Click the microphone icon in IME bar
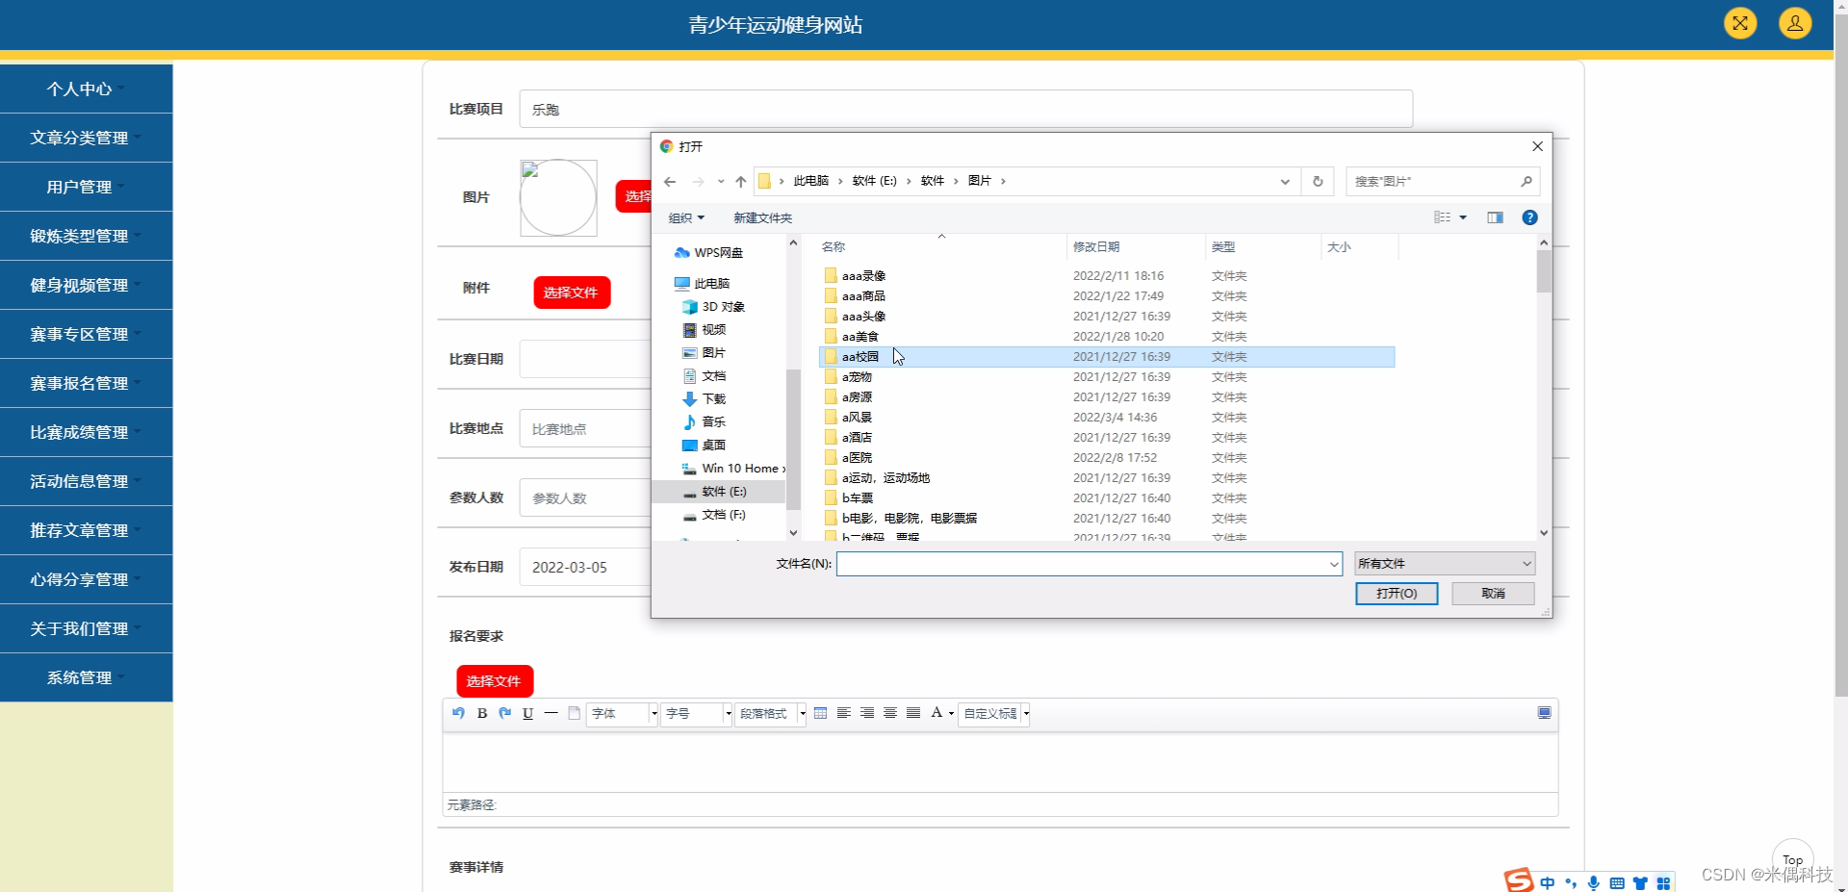The width and height of the screenshot is (1848, 892). (x=1594, y=883)
